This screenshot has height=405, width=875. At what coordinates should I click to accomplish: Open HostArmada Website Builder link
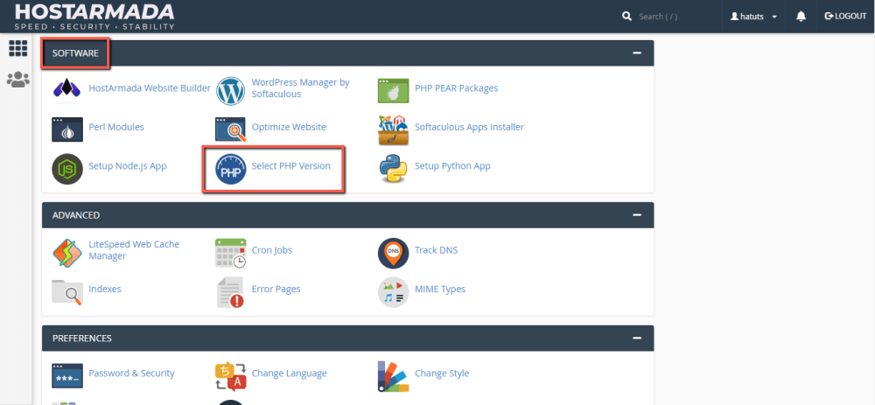[150, 88]
